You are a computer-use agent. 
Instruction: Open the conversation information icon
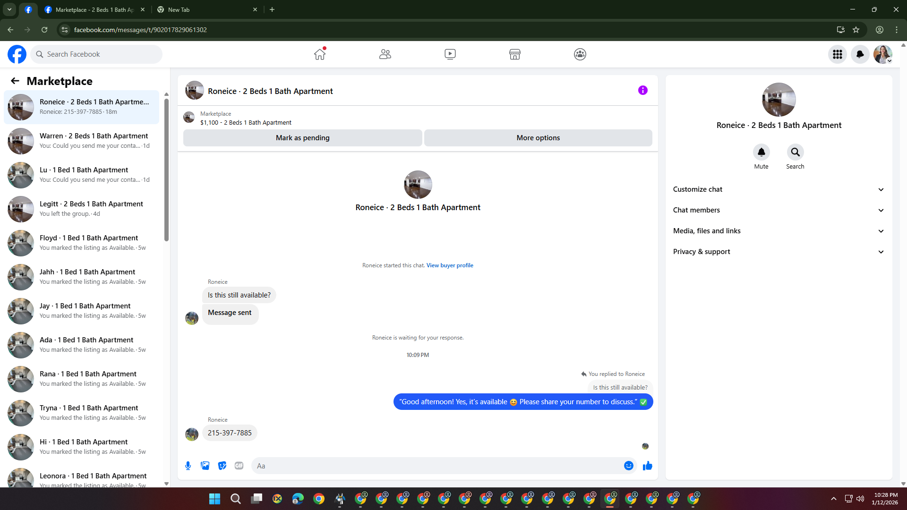point(642,90)
